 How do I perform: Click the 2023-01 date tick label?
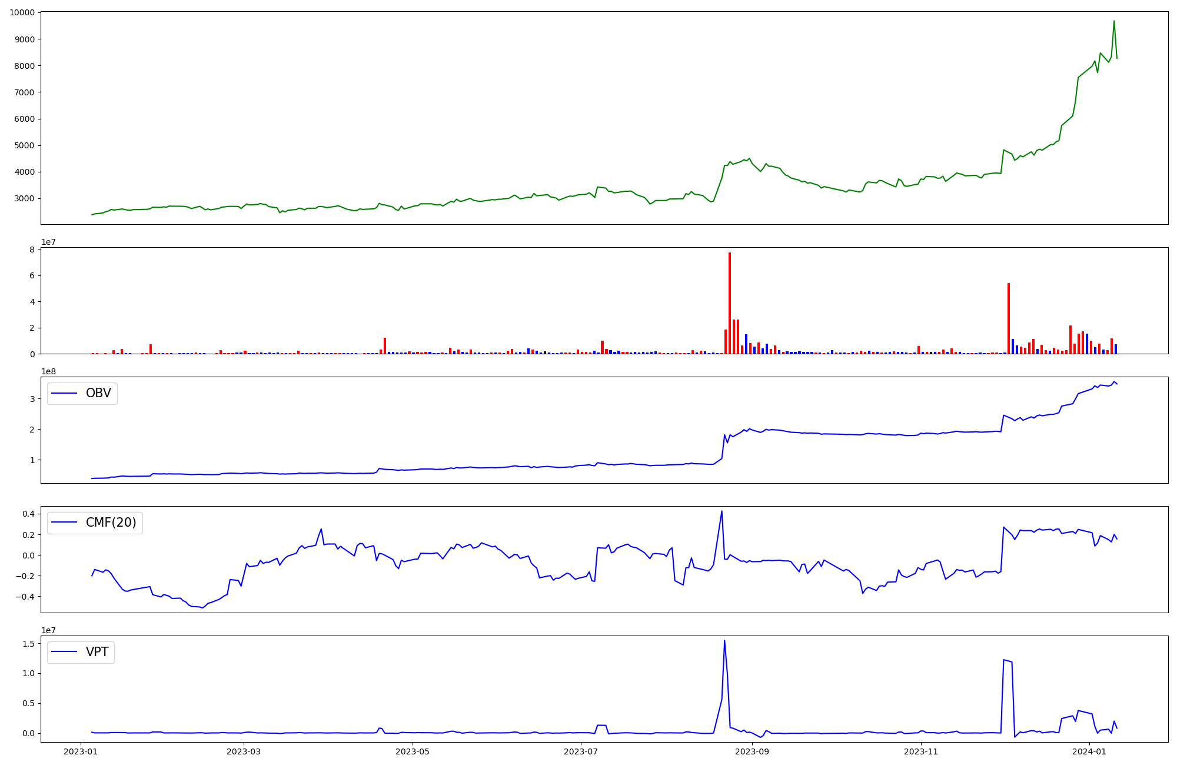pyautogui.click(x=81, y=751)
